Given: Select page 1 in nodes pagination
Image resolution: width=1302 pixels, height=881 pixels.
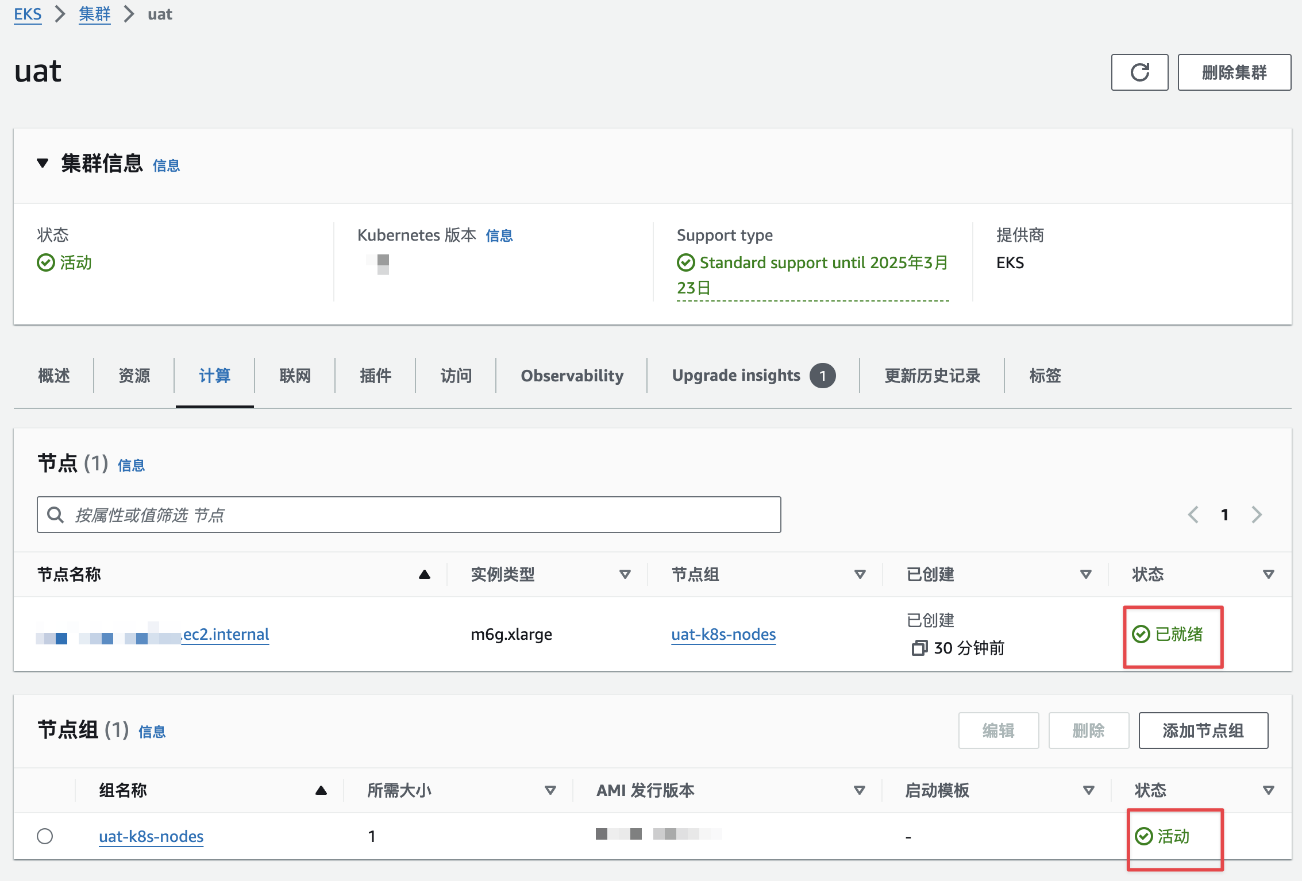Looking at the screenshot, I should [x=1225, y=515].
